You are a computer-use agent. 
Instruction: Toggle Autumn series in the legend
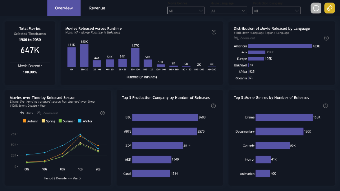[30, 121]
